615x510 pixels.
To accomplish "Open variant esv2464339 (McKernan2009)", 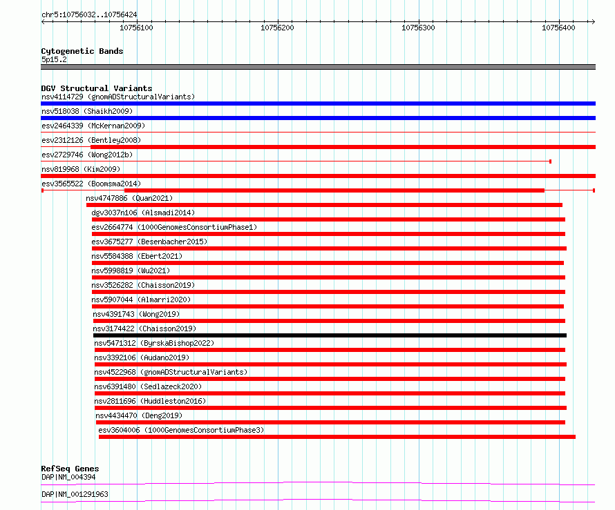I will click(x=93, y=126).
